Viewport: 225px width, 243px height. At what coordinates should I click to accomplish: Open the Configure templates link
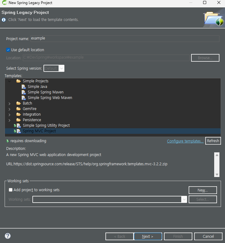click(x=185, y=141)
